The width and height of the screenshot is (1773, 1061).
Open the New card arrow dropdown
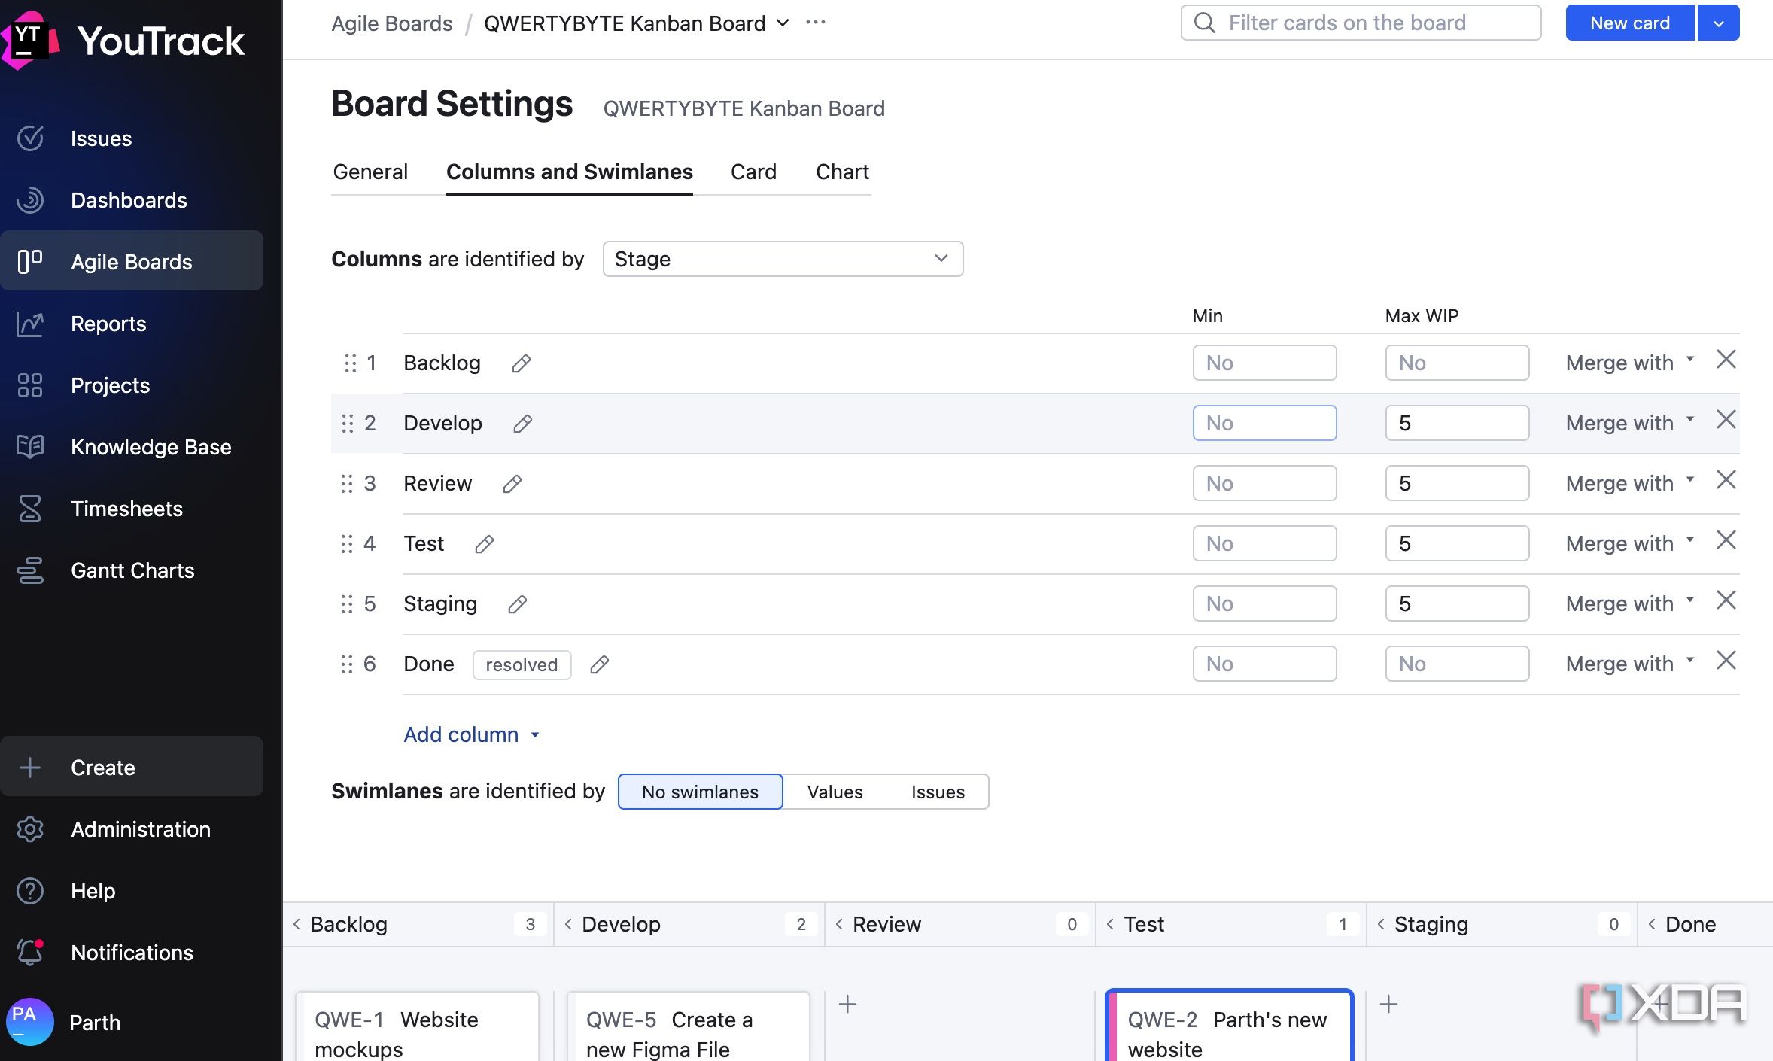point(1718,23)
